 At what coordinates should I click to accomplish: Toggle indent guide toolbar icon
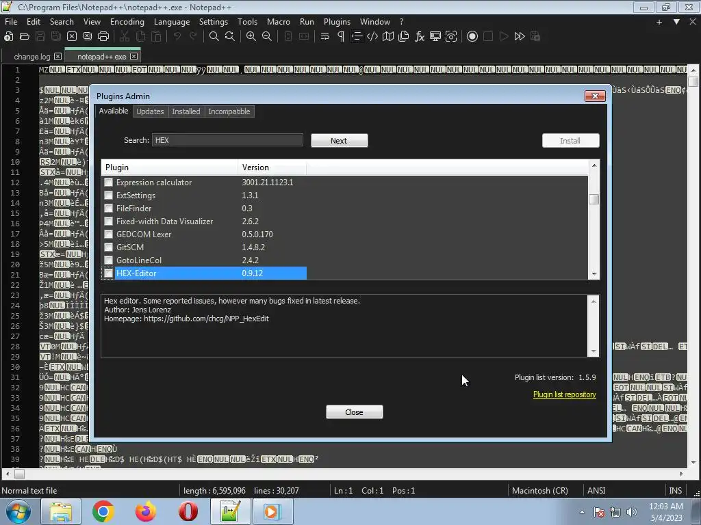click(356, 37)
